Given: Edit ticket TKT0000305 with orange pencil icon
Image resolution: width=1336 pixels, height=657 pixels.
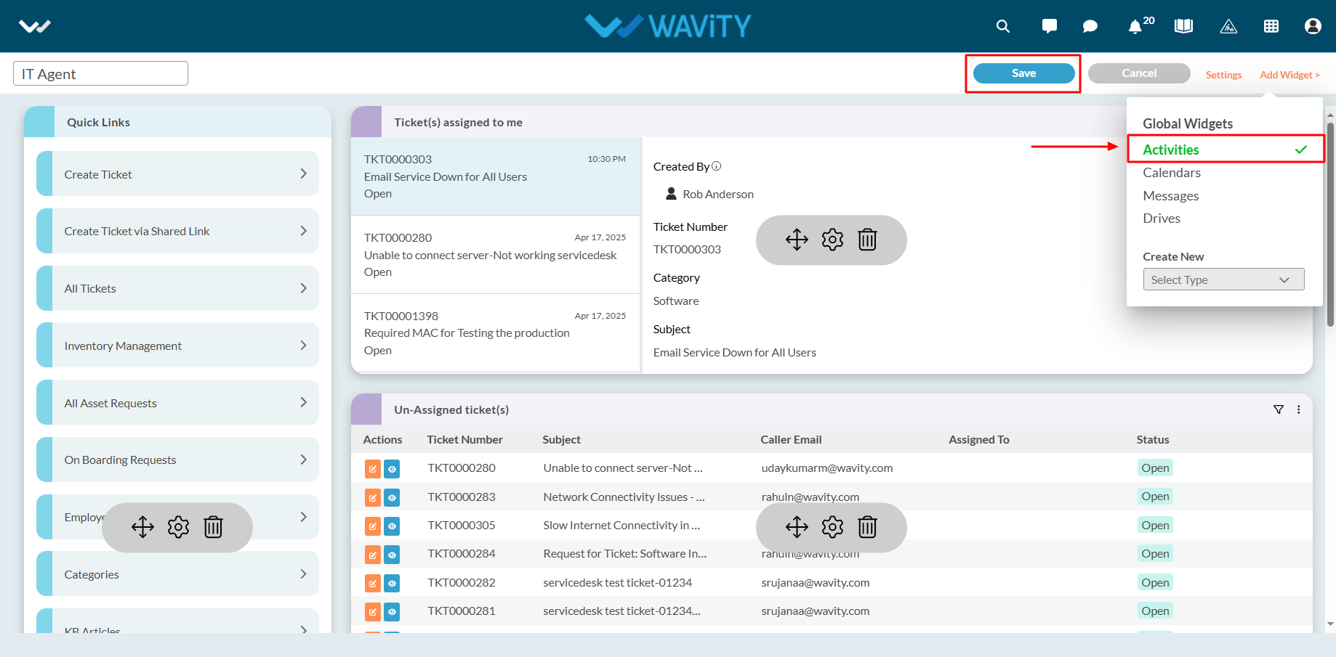Looking at the screenshot, I should pos(372,526).
